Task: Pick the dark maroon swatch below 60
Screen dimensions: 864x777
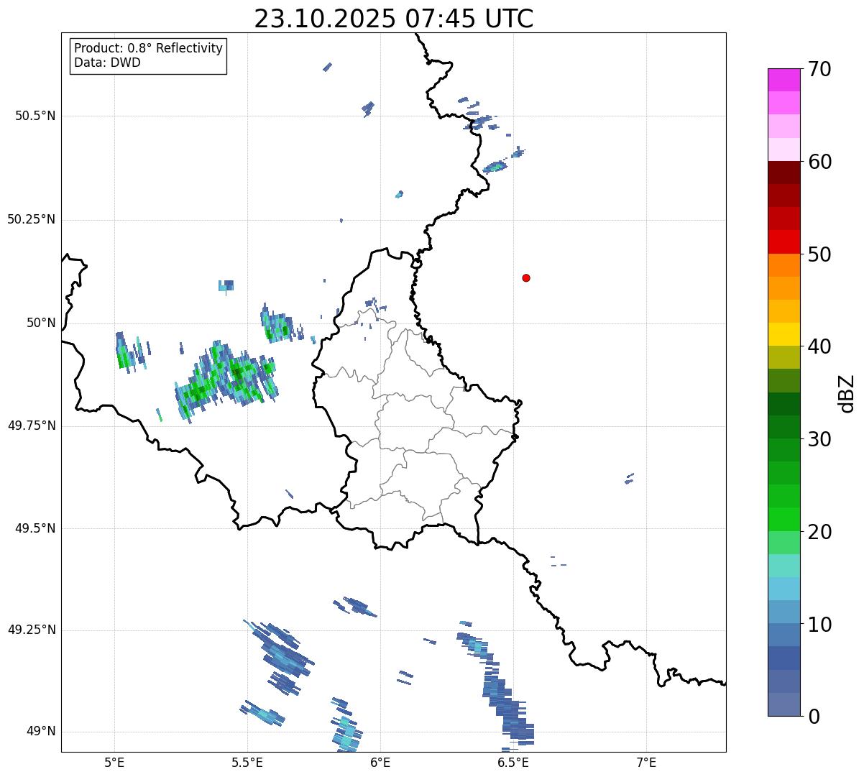Action: pos(783,173)
